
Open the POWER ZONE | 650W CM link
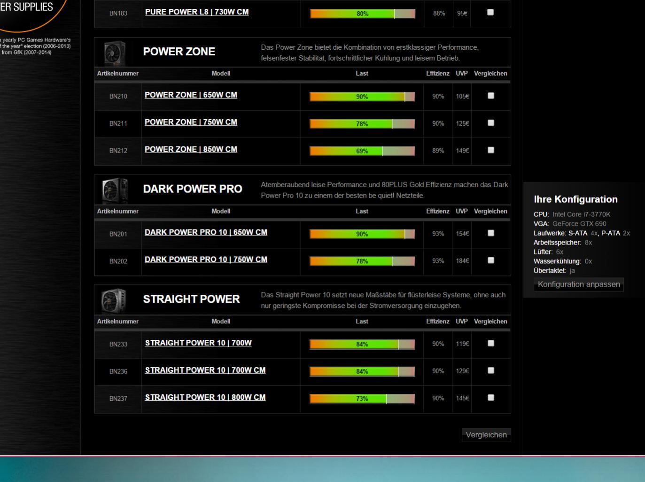tap(191, 95)
